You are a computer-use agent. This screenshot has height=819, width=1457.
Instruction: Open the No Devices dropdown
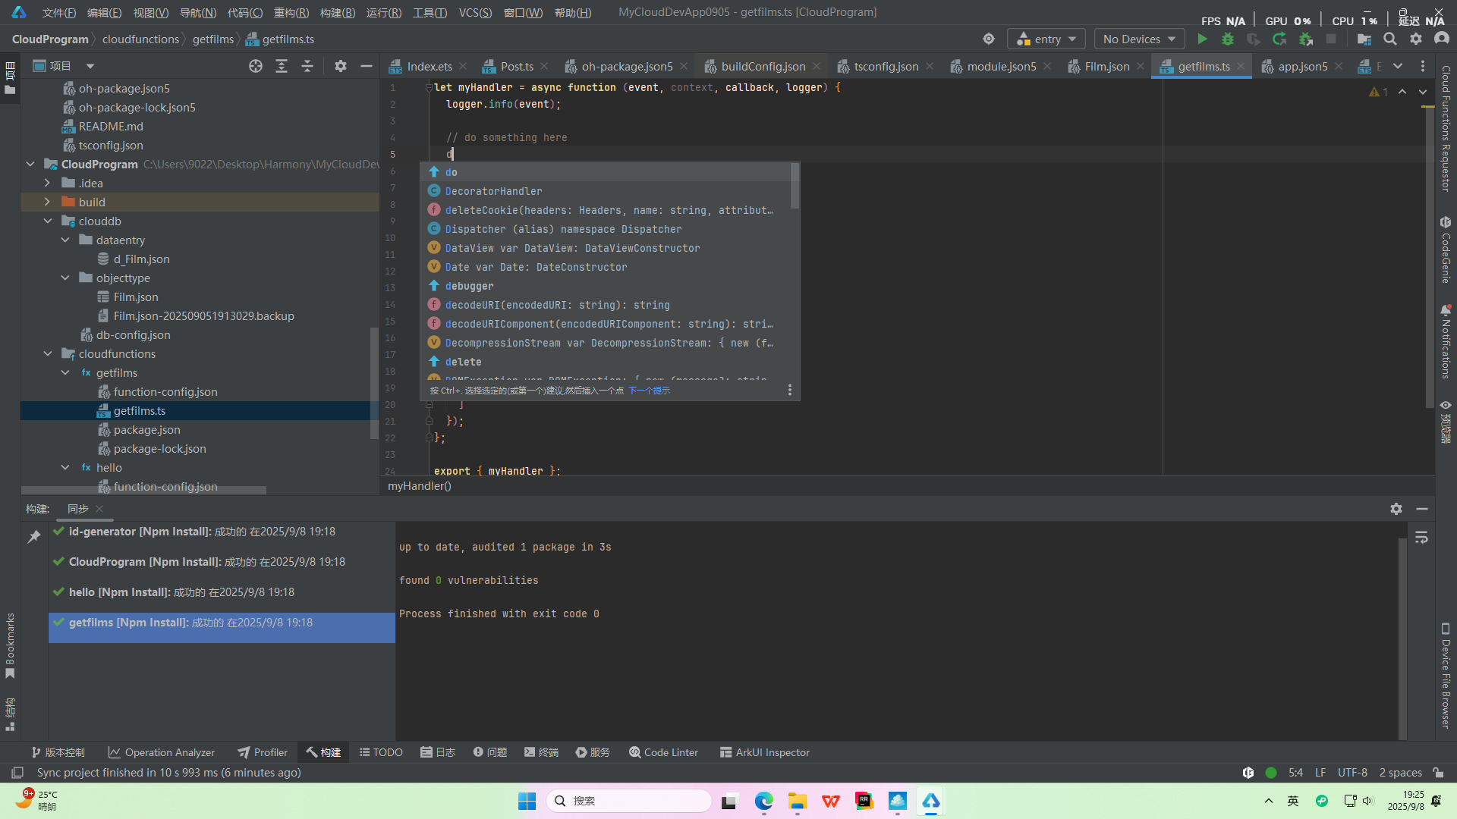[x=1139, y=39]
